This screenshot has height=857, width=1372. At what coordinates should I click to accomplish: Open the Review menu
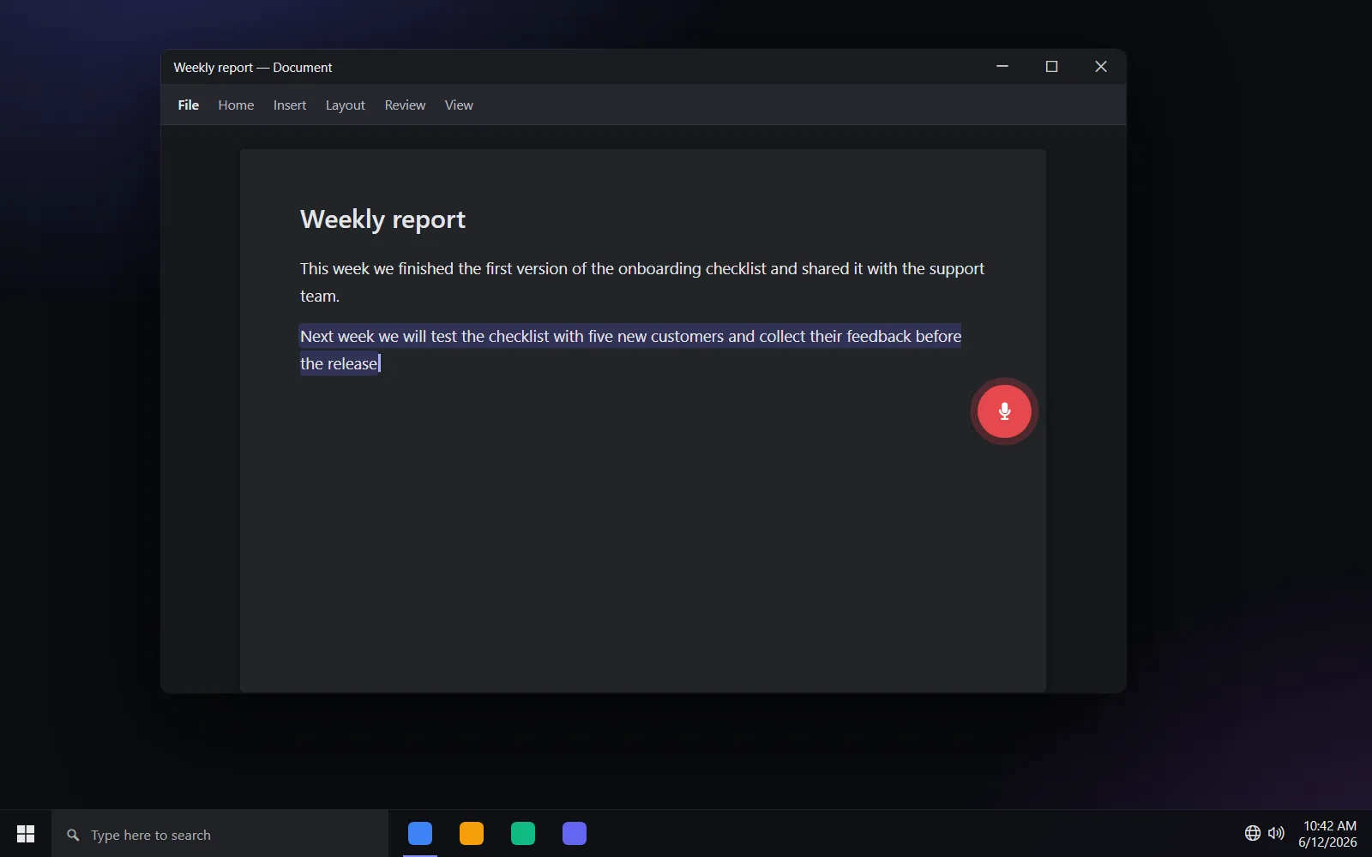(405, 105)
